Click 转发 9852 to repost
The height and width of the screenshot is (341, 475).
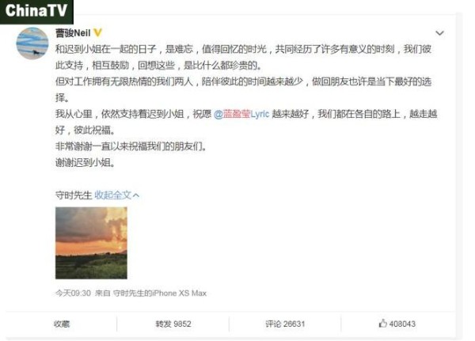click(x=173, y=324)
